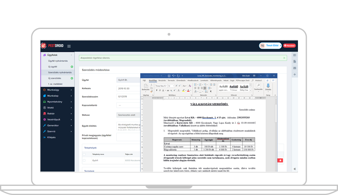The height and width of the screenshot is (195, 338).
Task: Dismiss the green success notification with its X
Action: click(284, 58)
